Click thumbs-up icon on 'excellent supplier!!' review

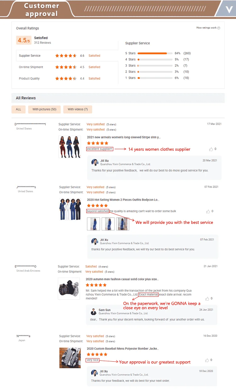[211, 149]
